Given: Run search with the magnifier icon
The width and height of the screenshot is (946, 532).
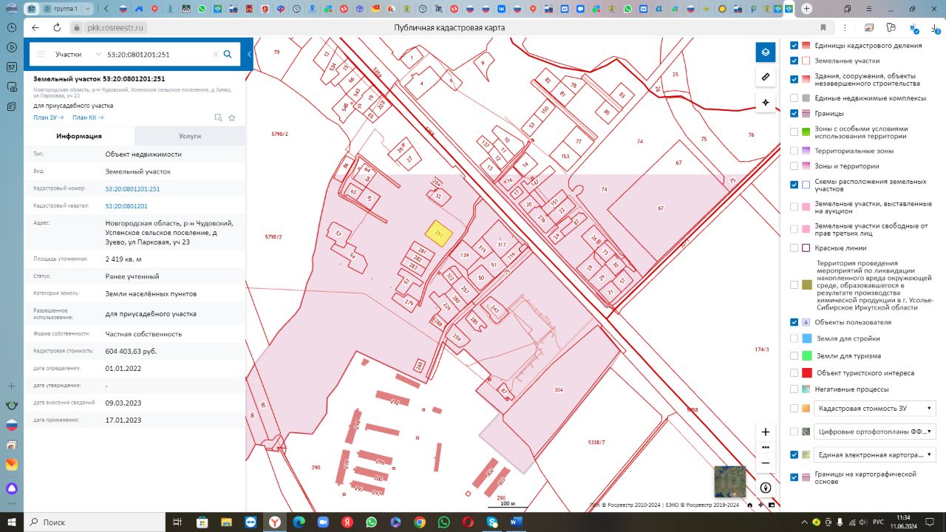Looking at the screenshot, I should click(228, 54).
